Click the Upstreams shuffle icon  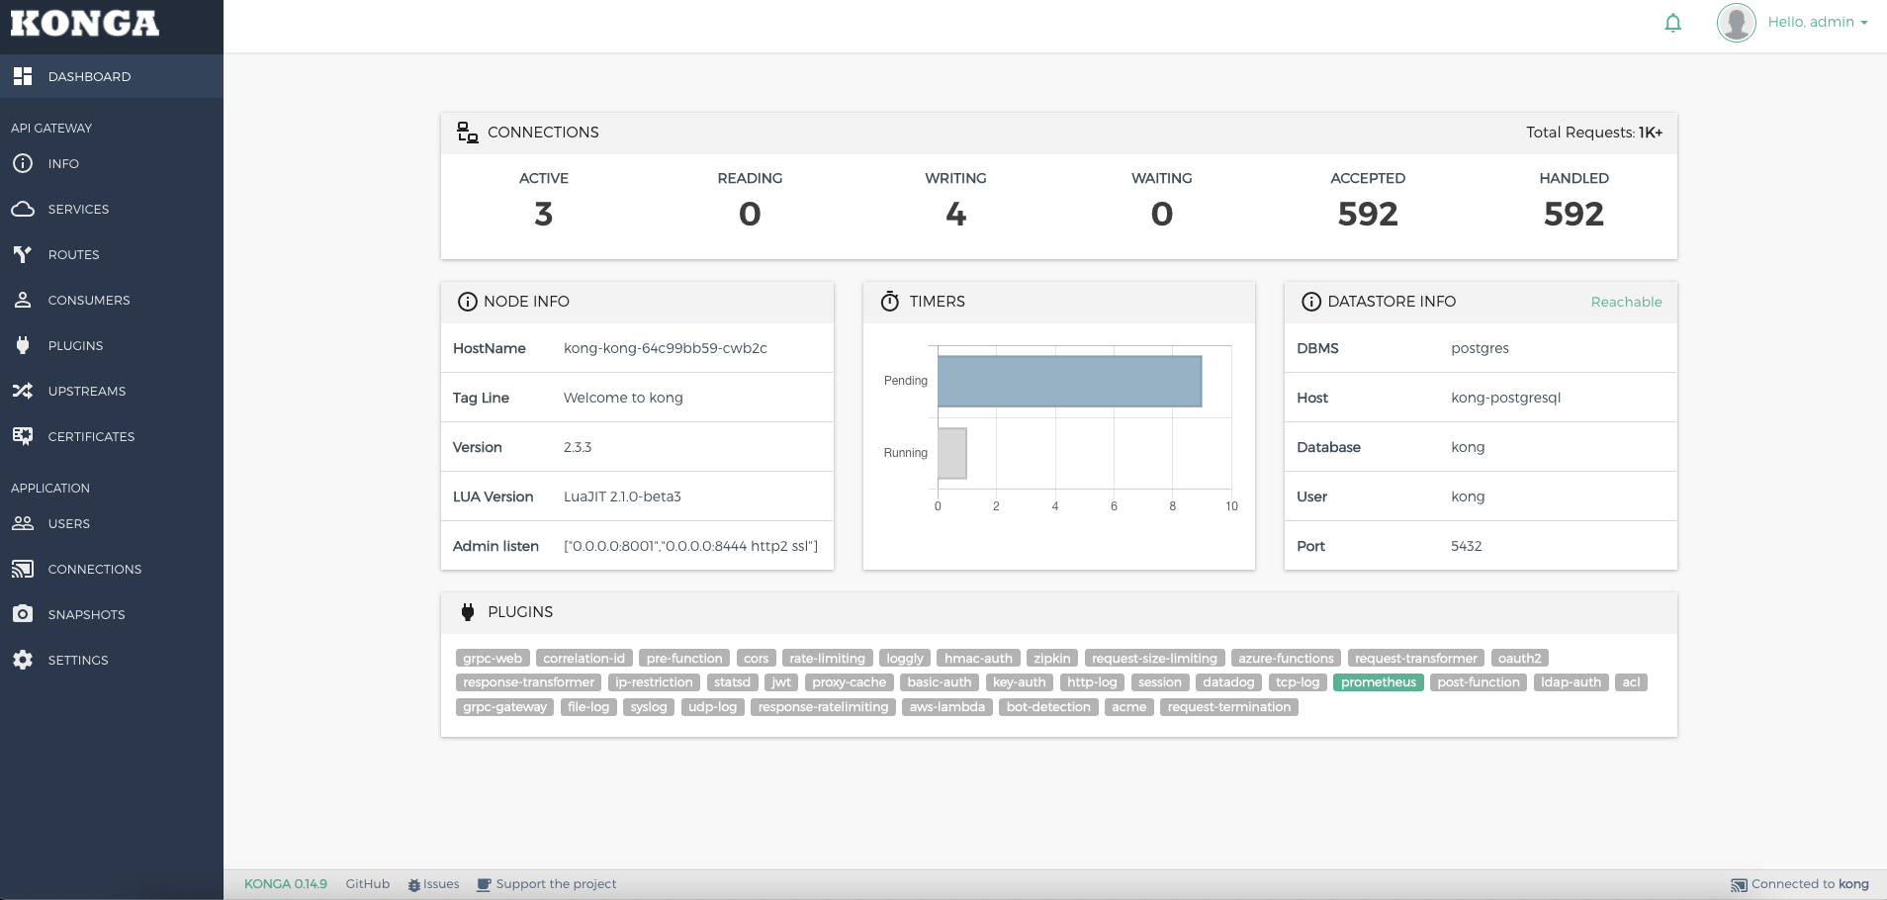(23, 391)
